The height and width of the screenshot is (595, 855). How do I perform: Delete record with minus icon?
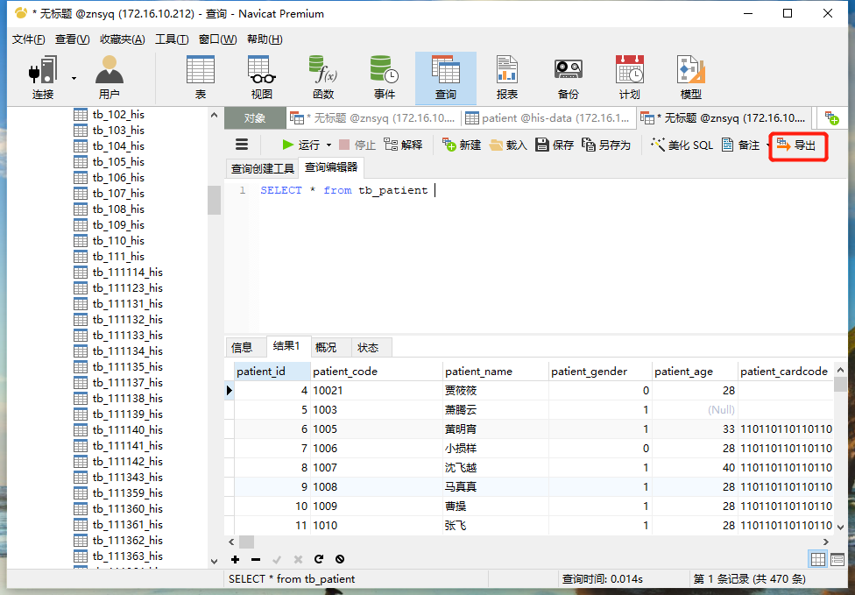pos(256,559)
